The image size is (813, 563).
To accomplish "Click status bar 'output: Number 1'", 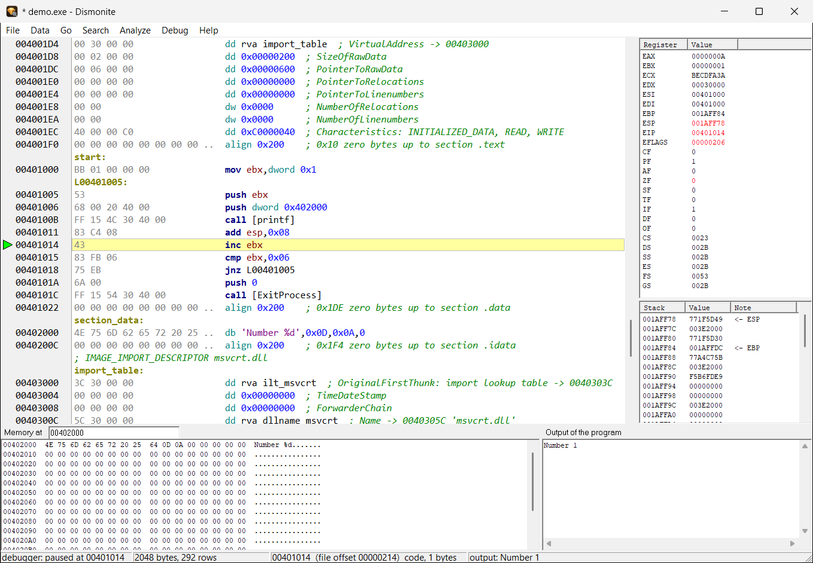I will 504,558.
